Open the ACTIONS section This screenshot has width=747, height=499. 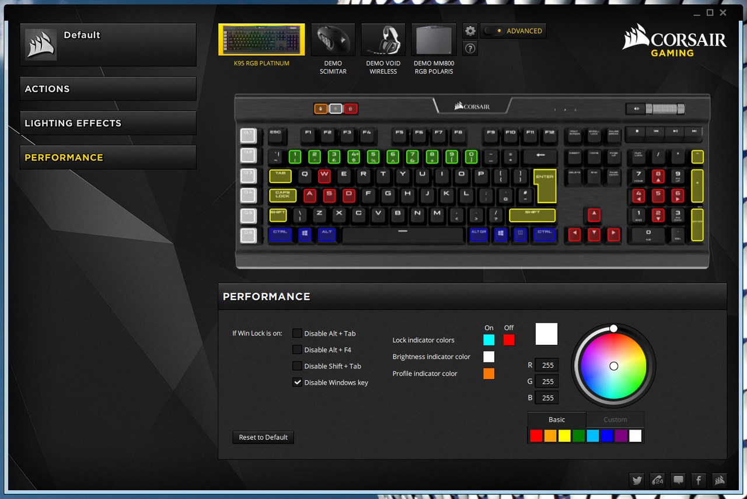pyautogui.click(x=108, y=89)
